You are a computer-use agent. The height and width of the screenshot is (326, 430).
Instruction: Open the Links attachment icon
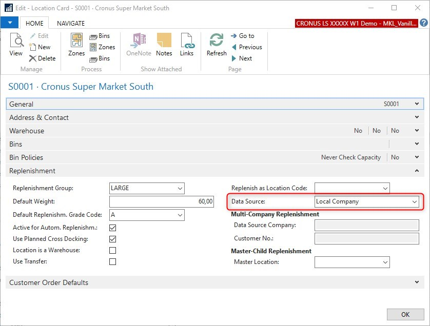[x=186, y=45]
